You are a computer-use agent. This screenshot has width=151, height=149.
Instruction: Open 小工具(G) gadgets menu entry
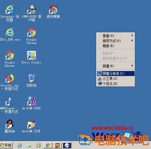(116, 79)
